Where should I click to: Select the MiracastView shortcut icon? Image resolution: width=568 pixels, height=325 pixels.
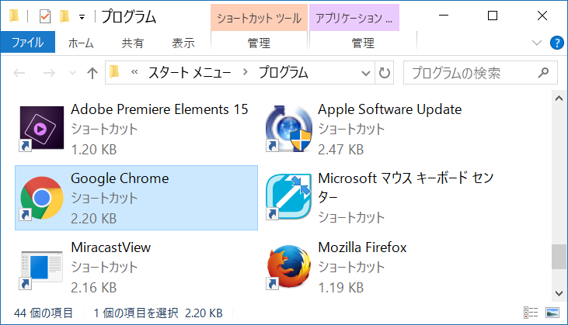41,268
